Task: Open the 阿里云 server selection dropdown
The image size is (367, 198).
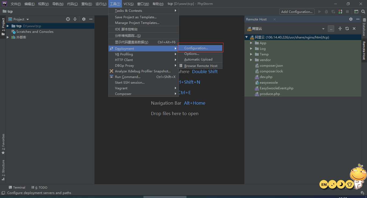Action: pyautogui.click(x=323, y=29)
